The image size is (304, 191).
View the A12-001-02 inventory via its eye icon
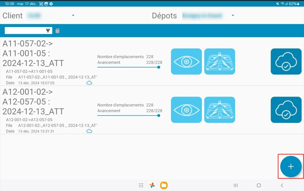tap(186, 110)
